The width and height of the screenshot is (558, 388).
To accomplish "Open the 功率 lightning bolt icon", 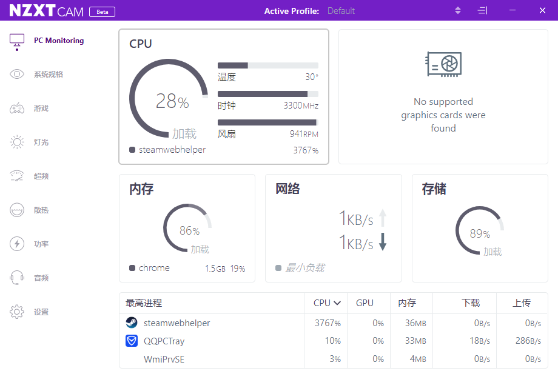I will [x=17, y=244].
